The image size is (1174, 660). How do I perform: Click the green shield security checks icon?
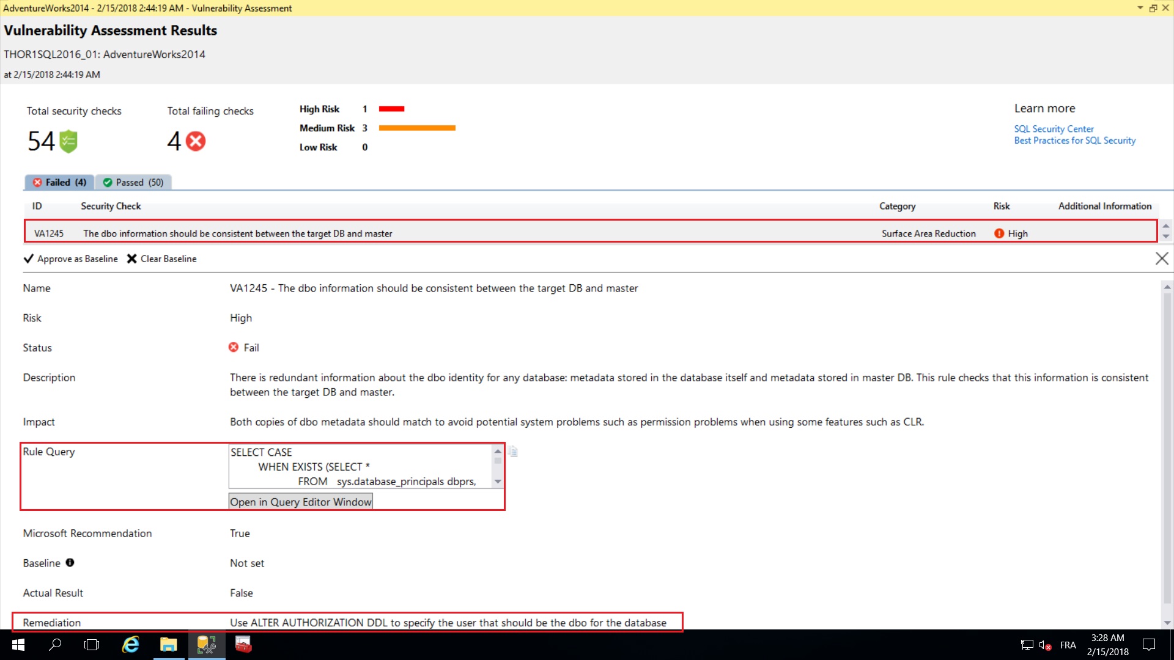point(68,141)
